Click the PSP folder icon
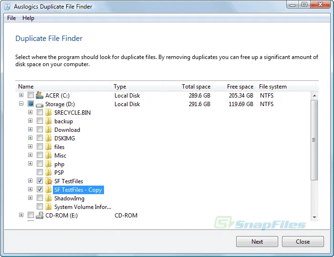 49,172
